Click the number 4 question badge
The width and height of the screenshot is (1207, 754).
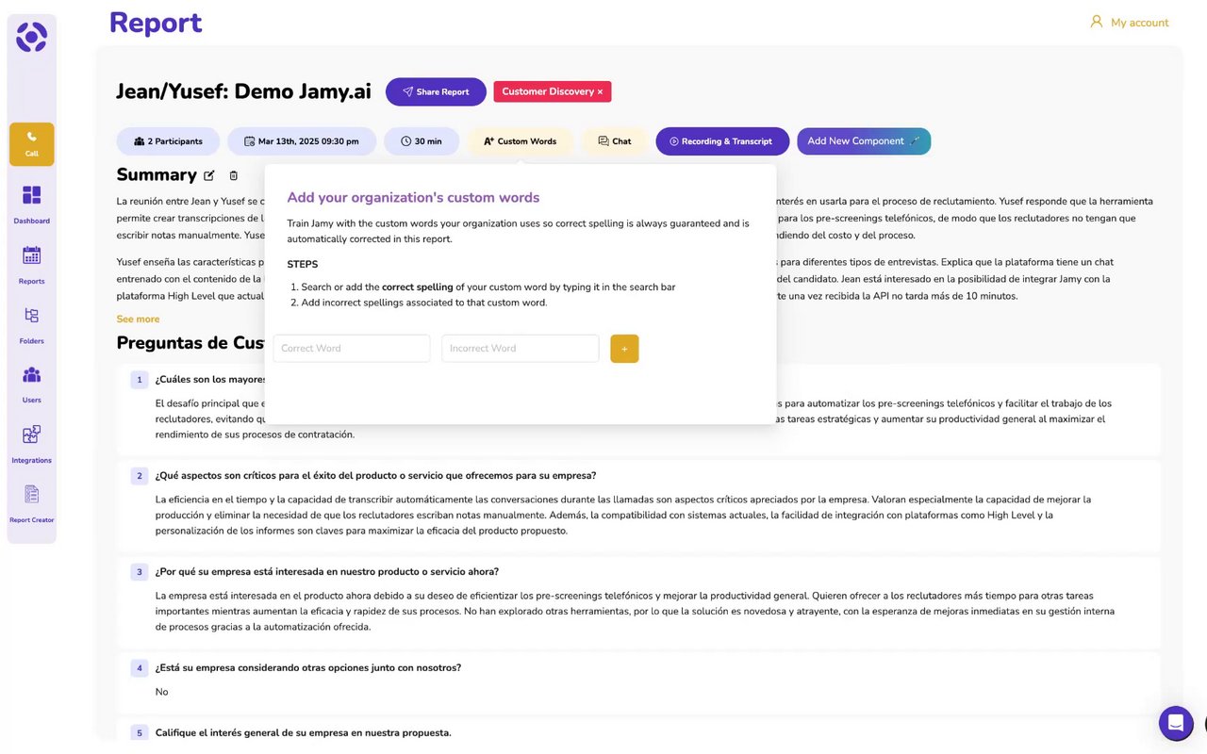(x=140, y=668)
